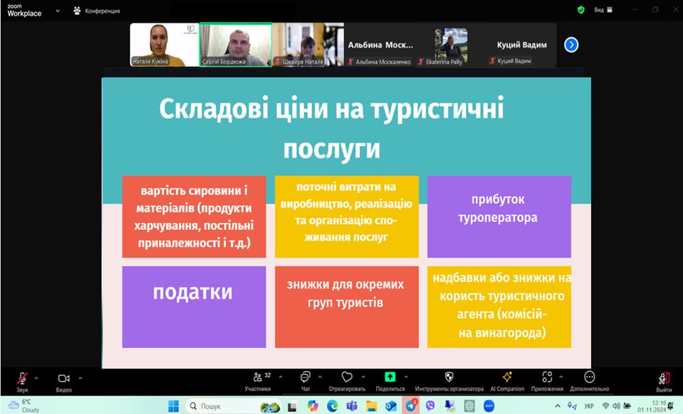The height and width of the screenshot is (414, 683).
Task: Click the microphone tray icon
Action: point(572,406)
